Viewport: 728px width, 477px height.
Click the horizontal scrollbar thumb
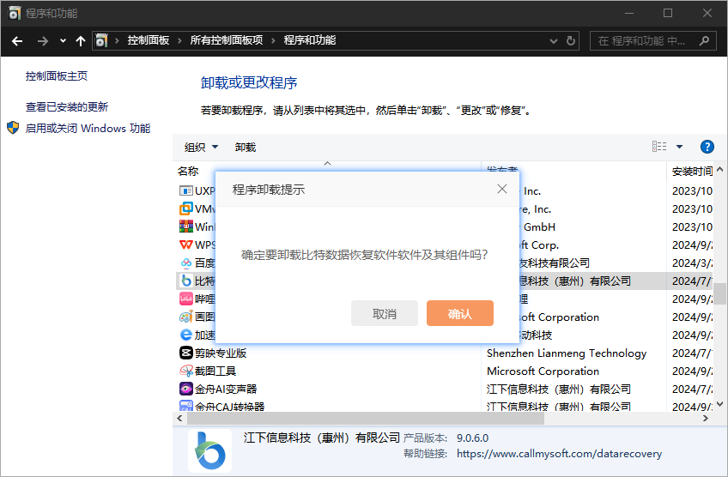click(366, 418)
